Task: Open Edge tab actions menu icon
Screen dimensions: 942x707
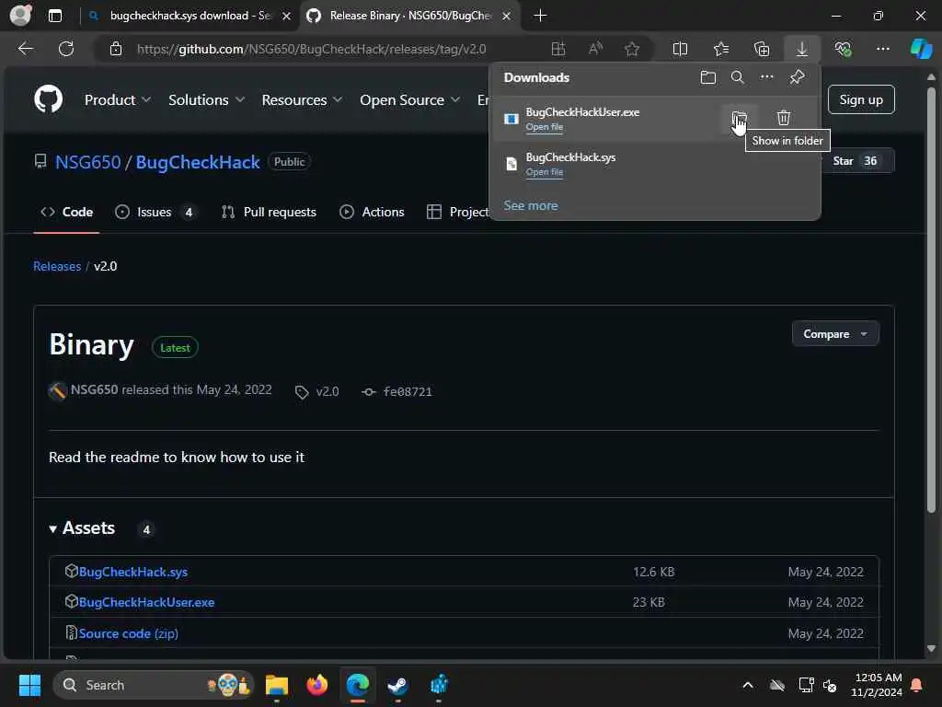Action: coord(54,16)
